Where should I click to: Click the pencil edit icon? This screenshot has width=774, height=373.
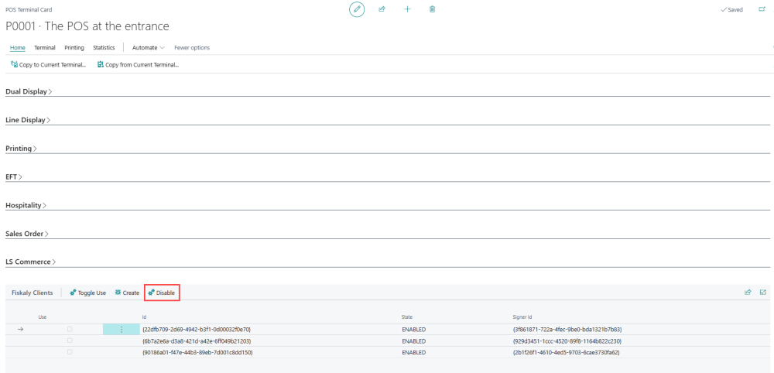click(x=357, y=9)
